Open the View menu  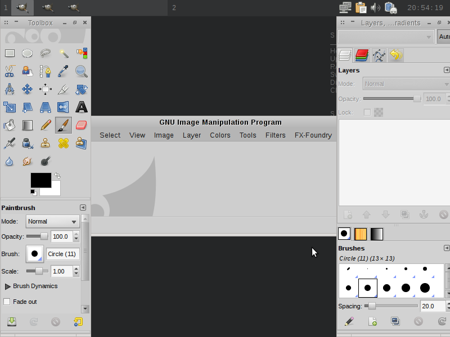tap(137, 135)
